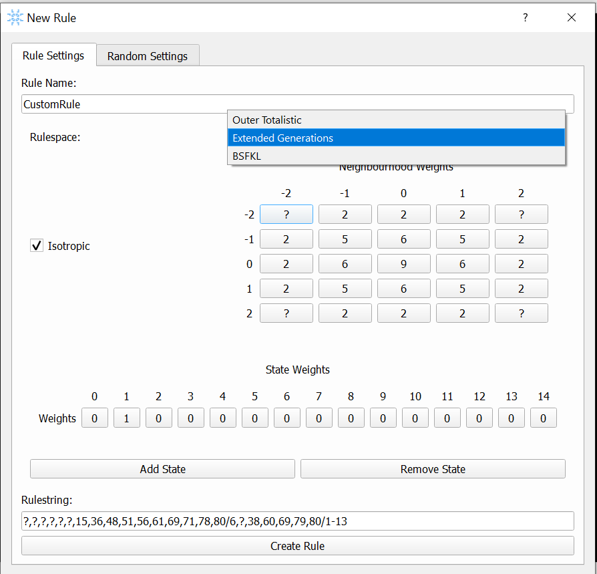
Task: Click the weight button for state 9
Action: point(383,418)
